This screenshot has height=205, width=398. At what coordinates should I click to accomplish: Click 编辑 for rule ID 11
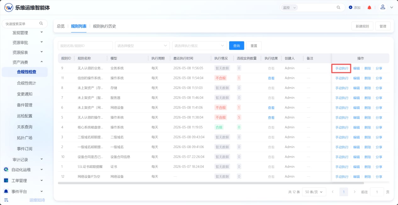357,78
